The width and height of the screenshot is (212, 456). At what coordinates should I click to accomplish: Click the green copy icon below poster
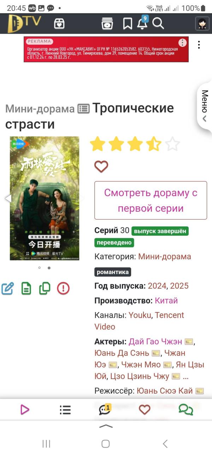click(45, 288)
